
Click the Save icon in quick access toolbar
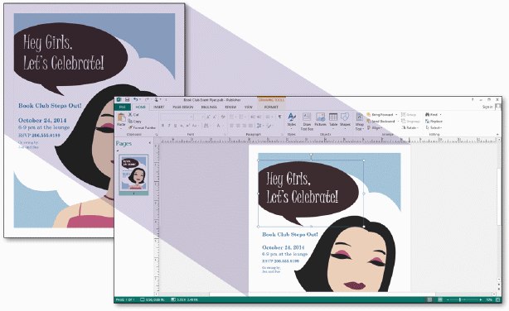tap(127, 100)
